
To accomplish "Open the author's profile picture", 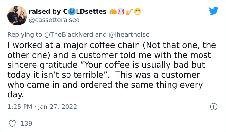I will [x=17, y=15].
